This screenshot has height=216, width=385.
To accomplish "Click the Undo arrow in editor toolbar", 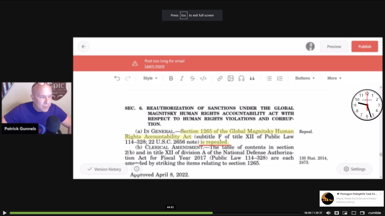I will coord(117,78).
